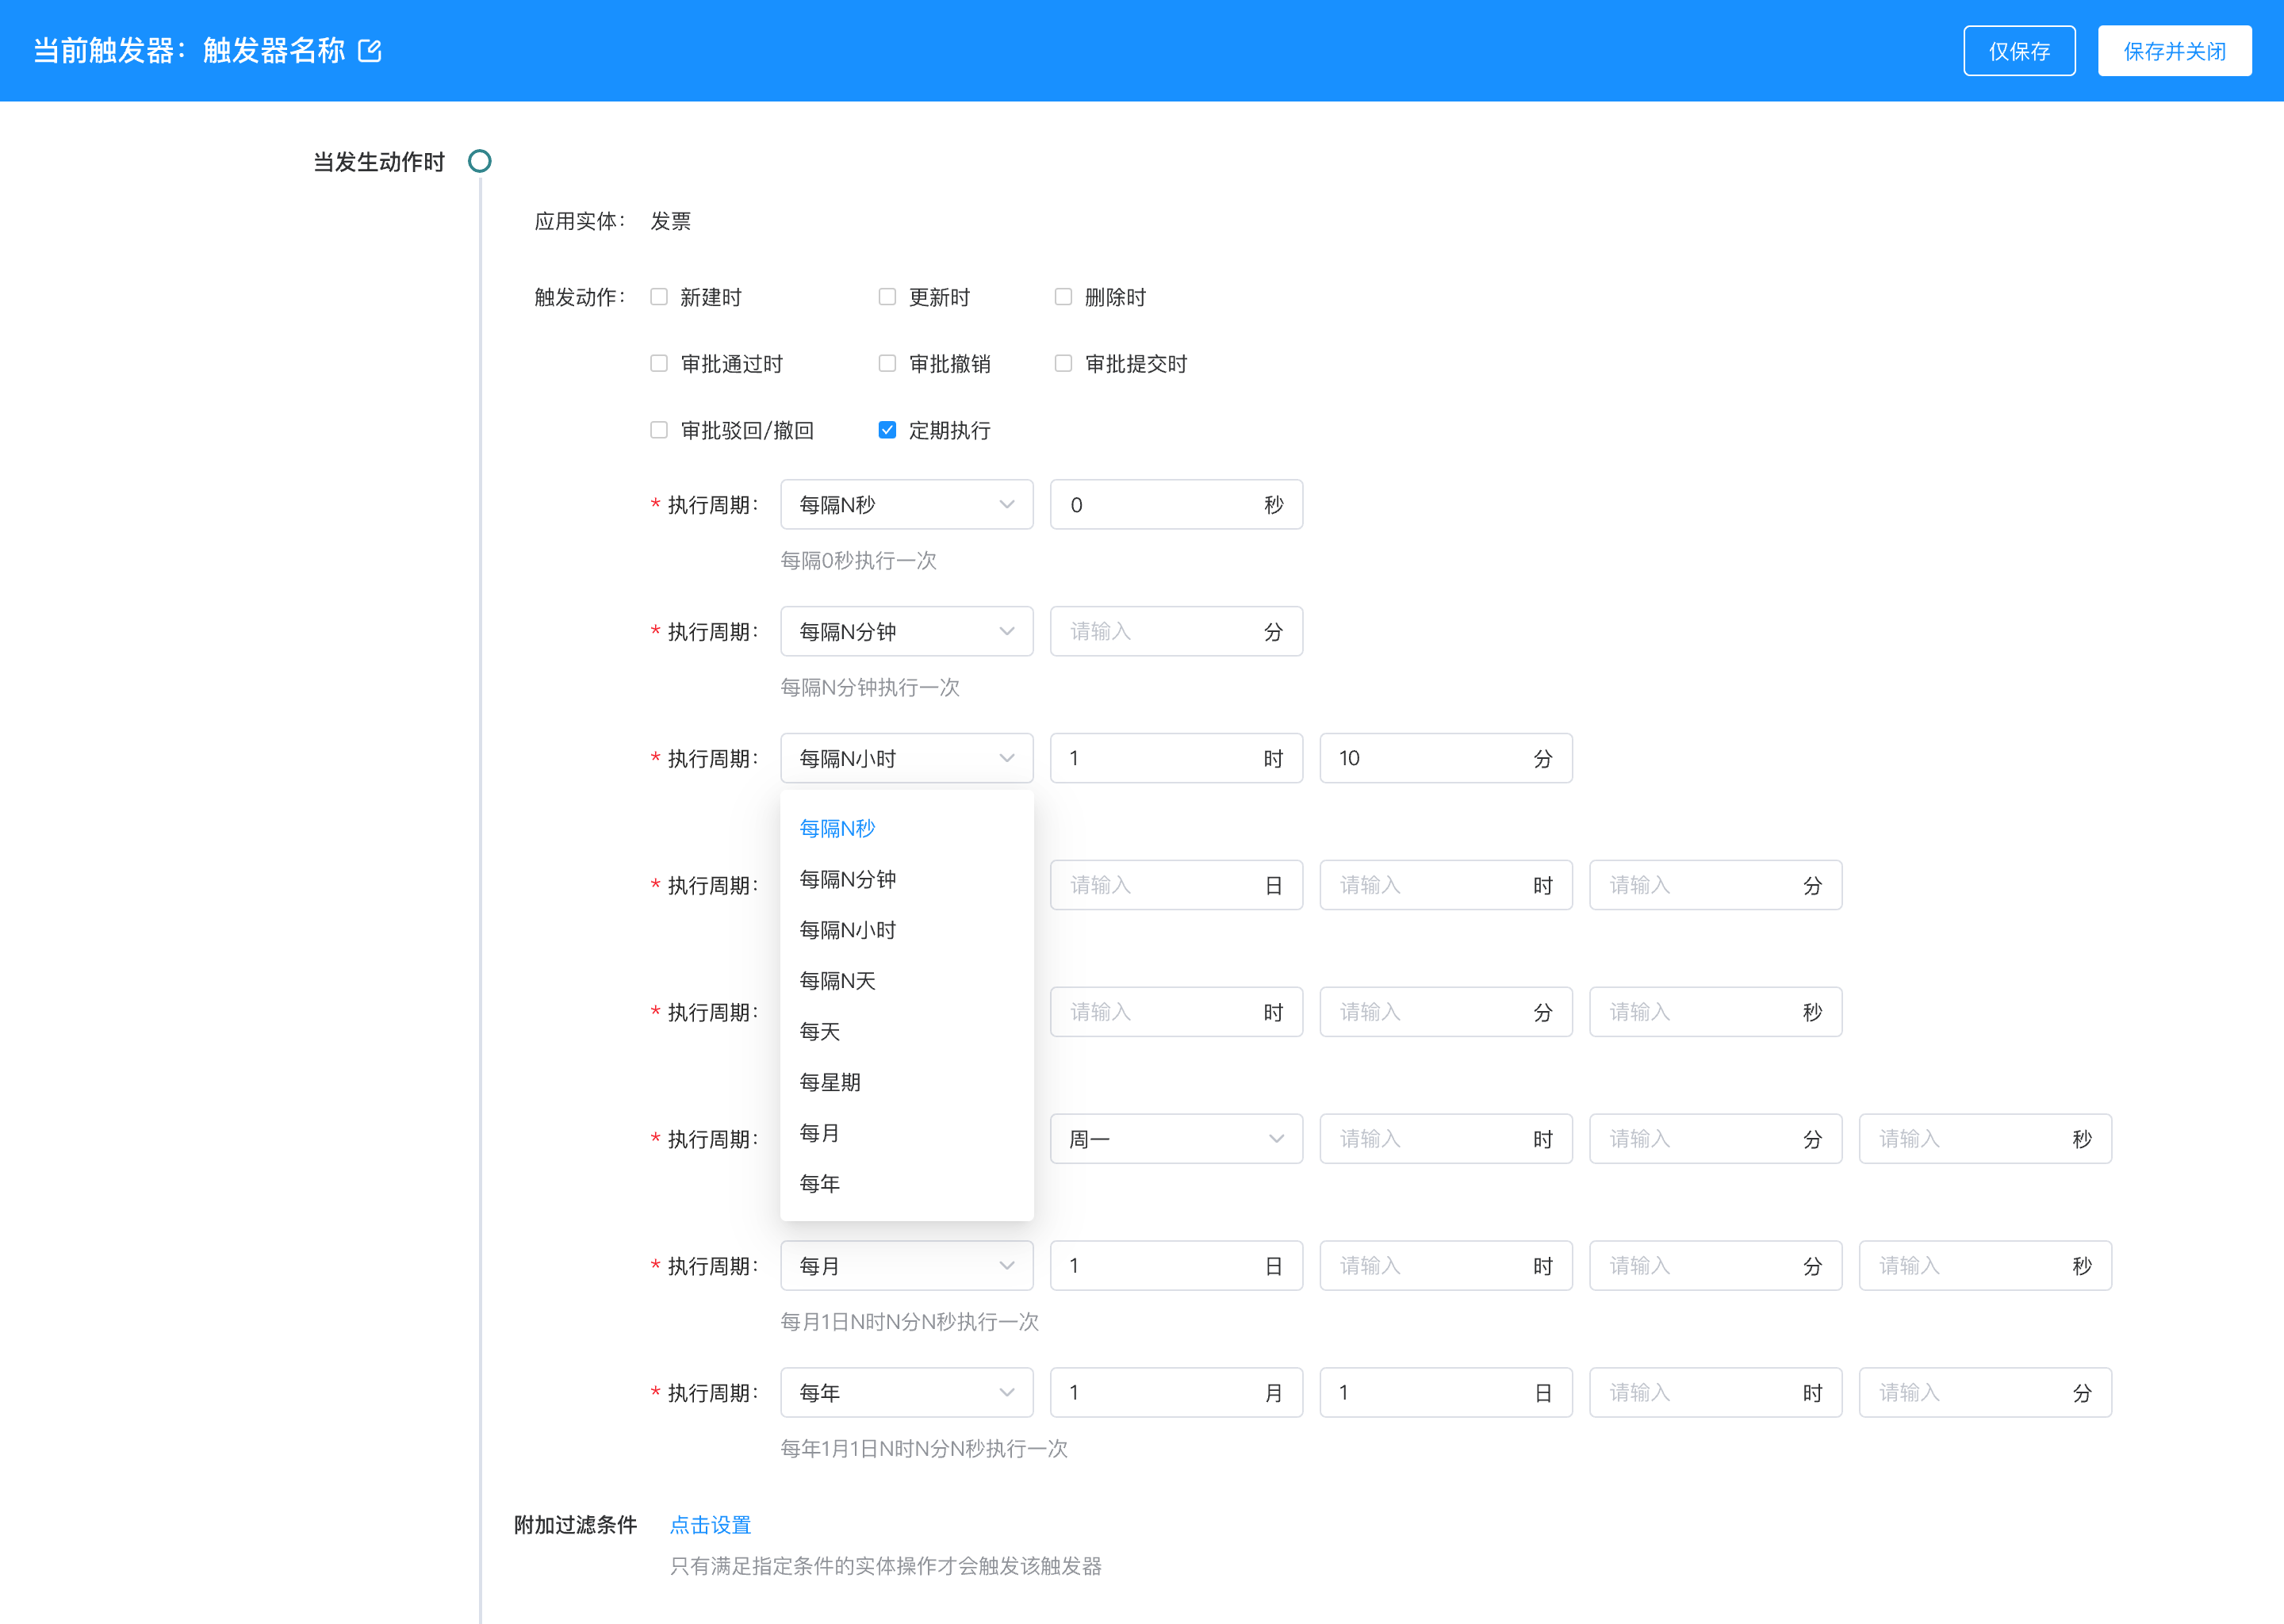Open the 点击设置 filter link
The height and width of the screenshot is (1624, 2284).
(710, 1525)
